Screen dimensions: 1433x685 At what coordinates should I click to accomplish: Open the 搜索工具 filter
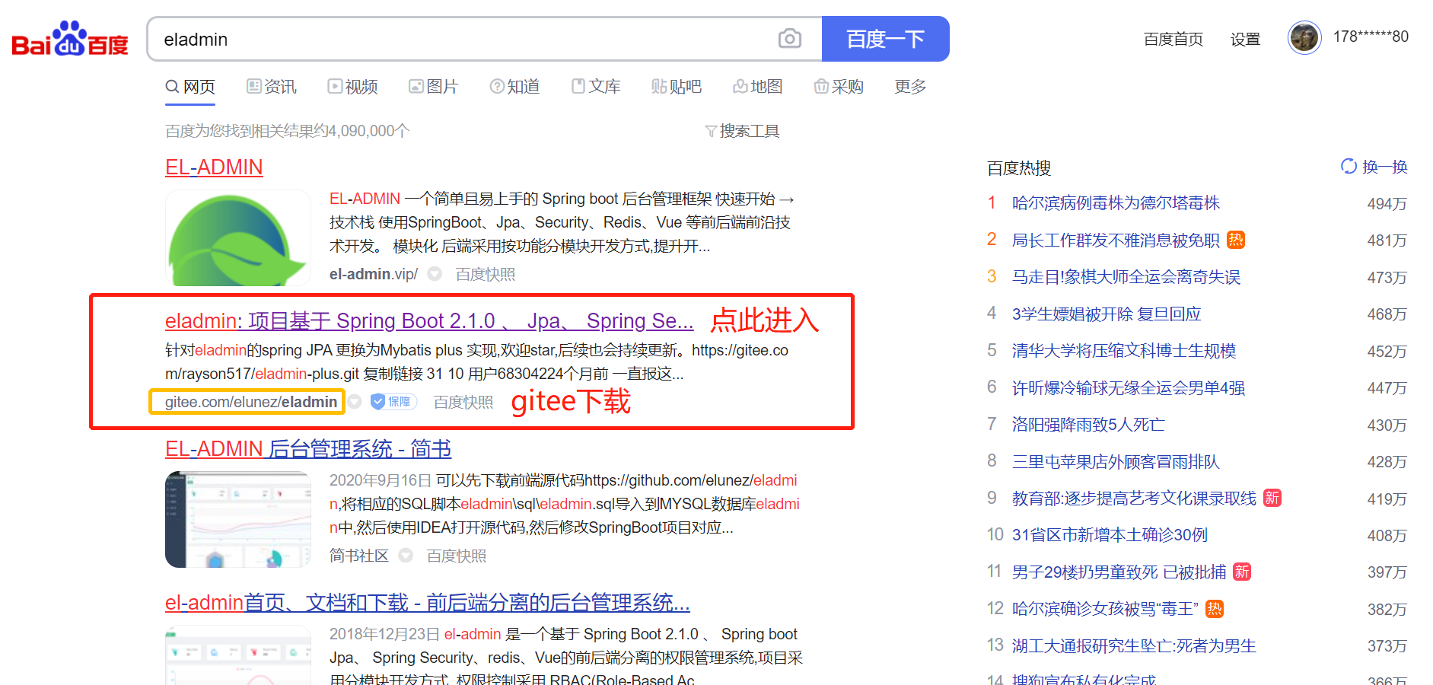tap(742, 131)
